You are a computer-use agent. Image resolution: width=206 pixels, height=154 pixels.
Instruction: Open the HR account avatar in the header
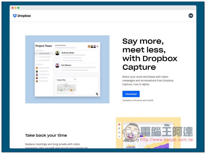(191, 16)
